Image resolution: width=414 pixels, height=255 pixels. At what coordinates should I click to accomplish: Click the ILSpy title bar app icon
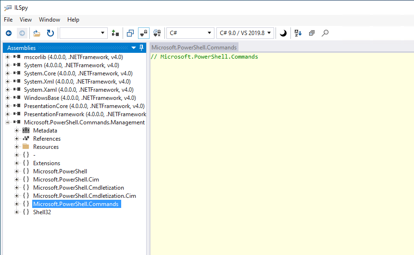8,8
